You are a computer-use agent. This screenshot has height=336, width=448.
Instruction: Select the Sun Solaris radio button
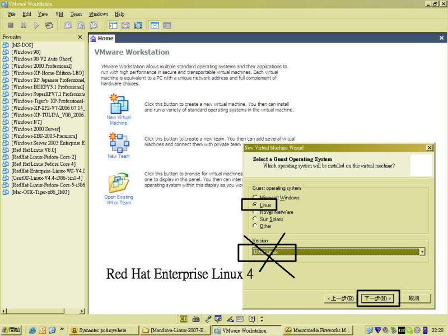[255, 219]
